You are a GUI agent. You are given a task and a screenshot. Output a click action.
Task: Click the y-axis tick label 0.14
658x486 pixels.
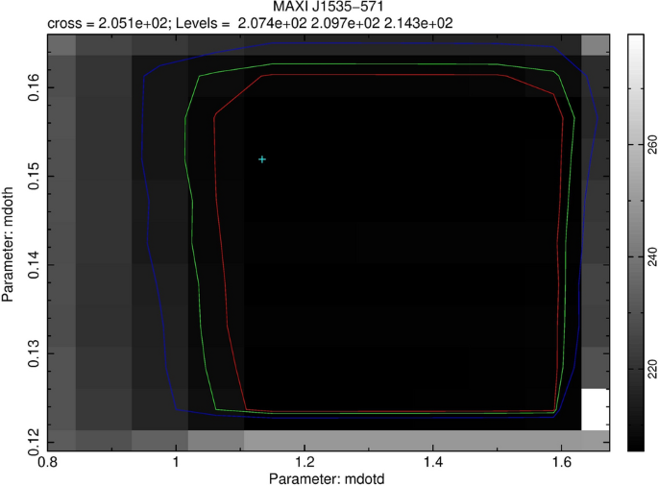click(x=34, y=264)
